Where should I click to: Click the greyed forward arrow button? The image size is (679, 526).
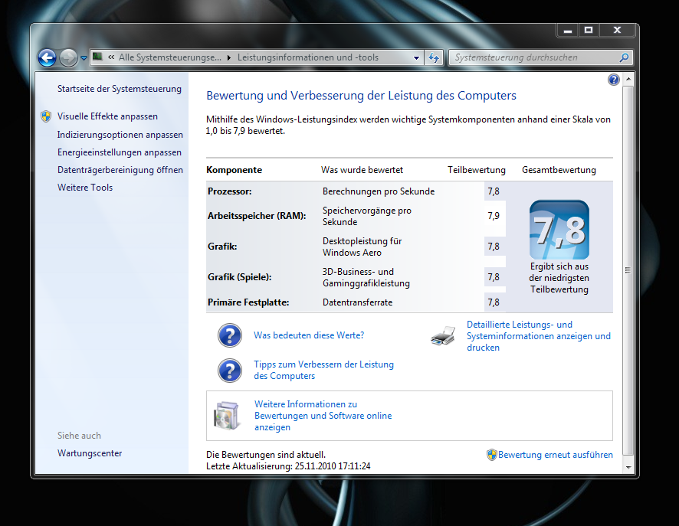tap(68, 57)
